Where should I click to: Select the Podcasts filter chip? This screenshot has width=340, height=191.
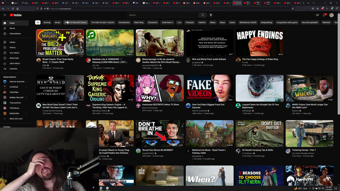coord(190,22)
